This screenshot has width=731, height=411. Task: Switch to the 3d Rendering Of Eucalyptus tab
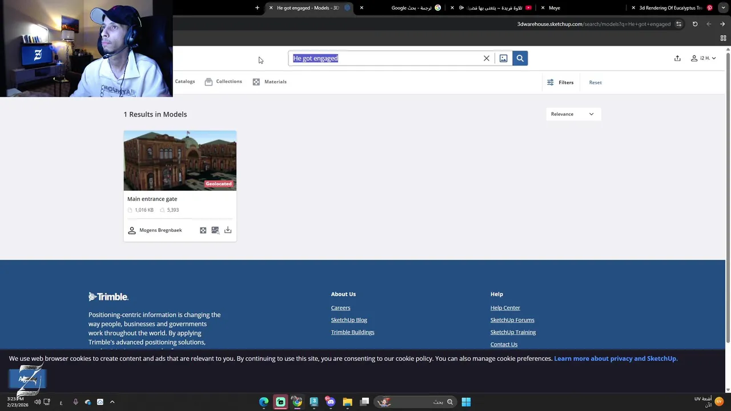673,8
